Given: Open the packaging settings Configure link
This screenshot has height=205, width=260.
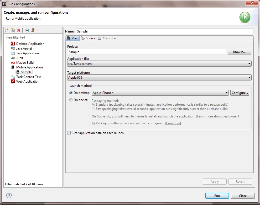Looking at the screenshot, I should click(173, 123).
